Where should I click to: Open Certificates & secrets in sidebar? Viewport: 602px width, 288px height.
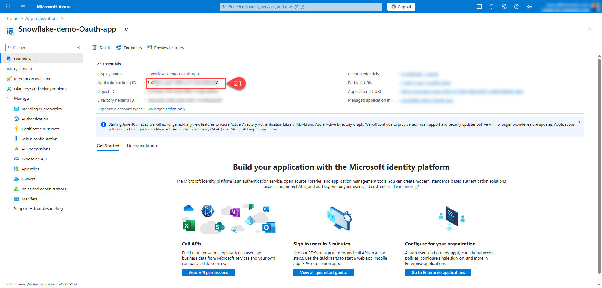tap(40, 129)
